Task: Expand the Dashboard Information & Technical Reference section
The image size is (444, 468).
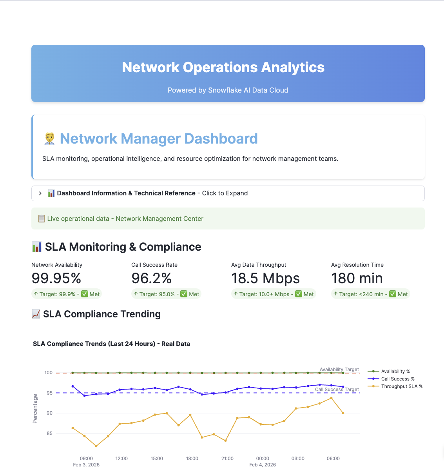Action: (x=126, y=193)
